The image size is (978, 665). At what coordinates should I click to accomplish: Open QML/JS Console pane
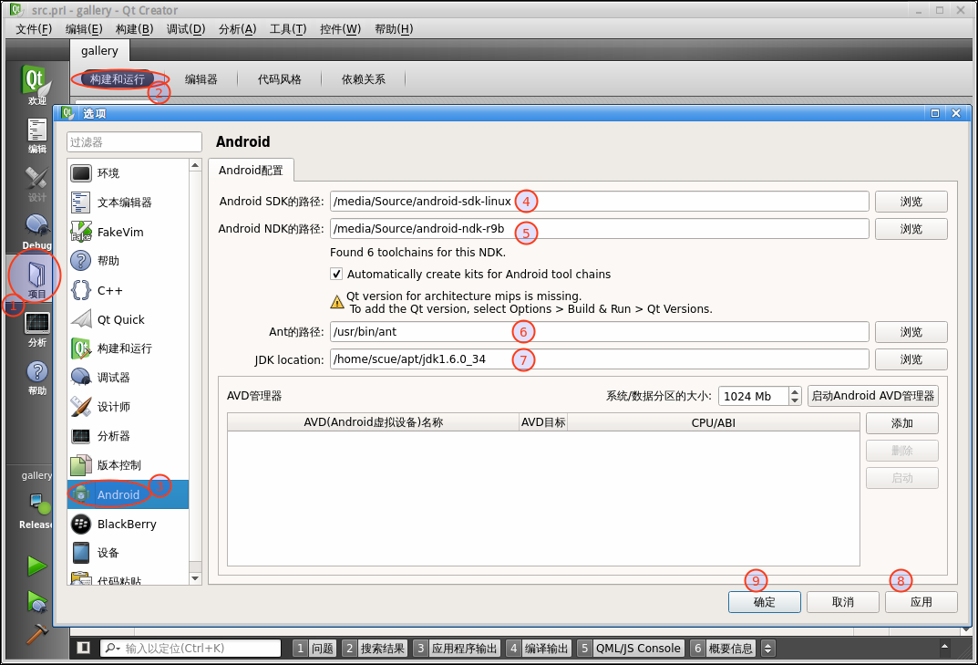pyautogui.click(x=631, y=649)
